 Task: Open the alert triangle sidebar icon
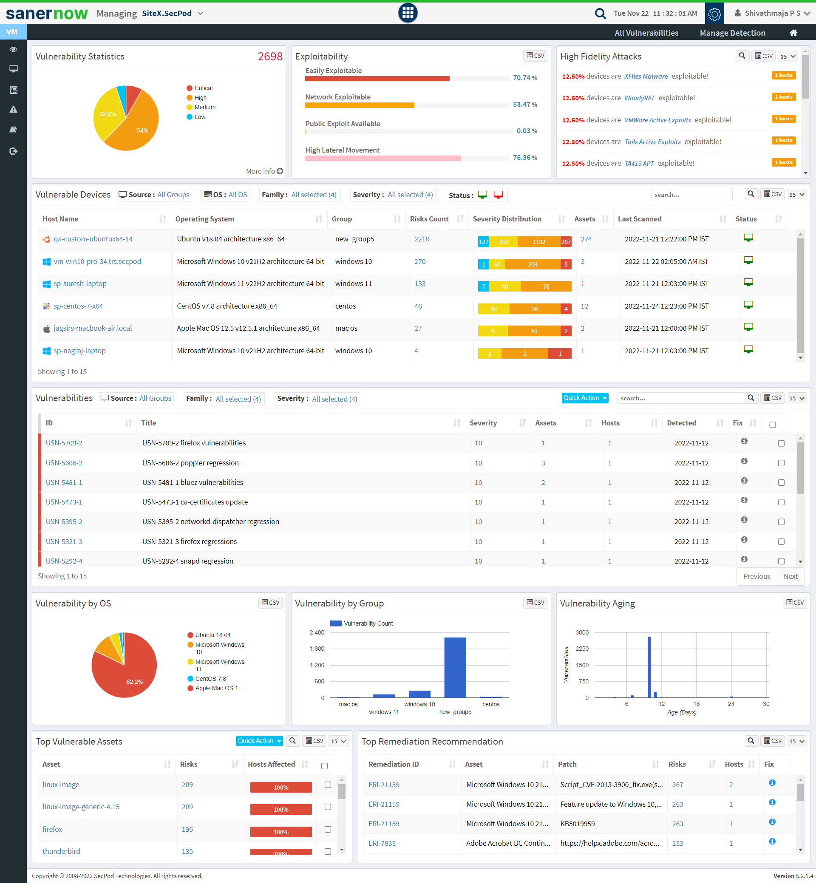click(13, 110)
